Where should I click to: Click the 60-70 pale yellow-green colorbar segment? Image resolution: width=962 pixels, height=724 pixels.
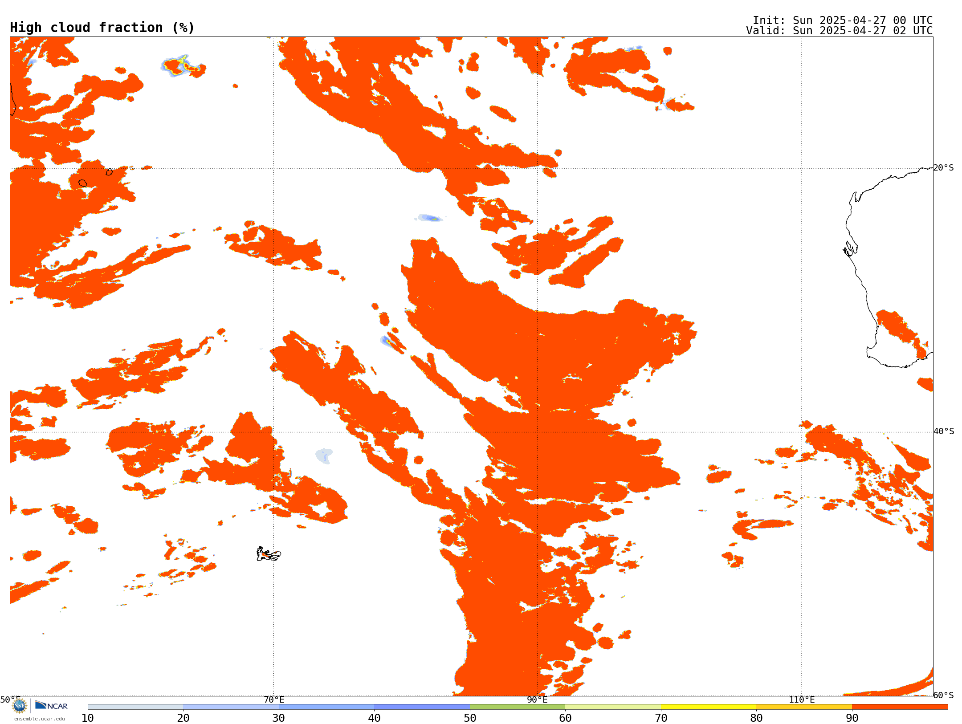(x=613, y=707)
